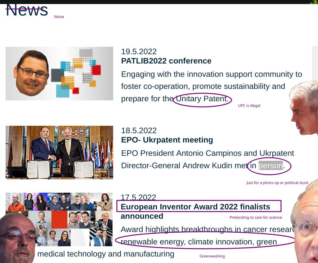Click the highlighted word 'person'
This screenshot has height=263, width=318.
point(270,165)
